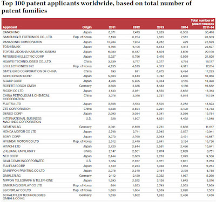Select 'SAMSUNG DISPLAY CO LTD' applicant name
The height and width of the screenshot is (202, 216).
coord(22,185)
